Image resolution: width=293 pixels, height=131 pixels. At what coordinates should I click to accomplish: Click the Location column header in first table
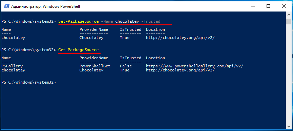point(155,29)
